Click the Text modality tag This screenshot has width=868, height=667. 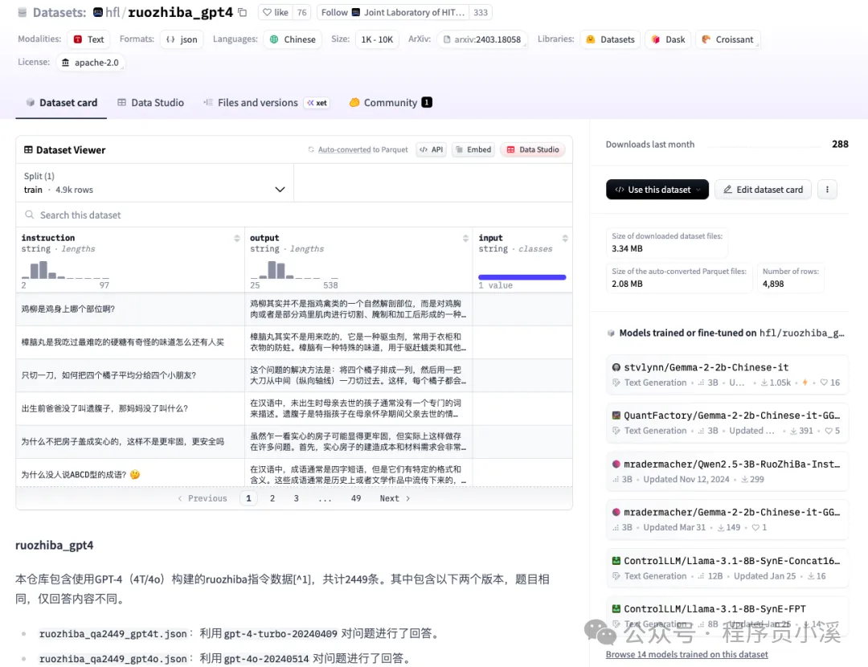pos(88,39)
